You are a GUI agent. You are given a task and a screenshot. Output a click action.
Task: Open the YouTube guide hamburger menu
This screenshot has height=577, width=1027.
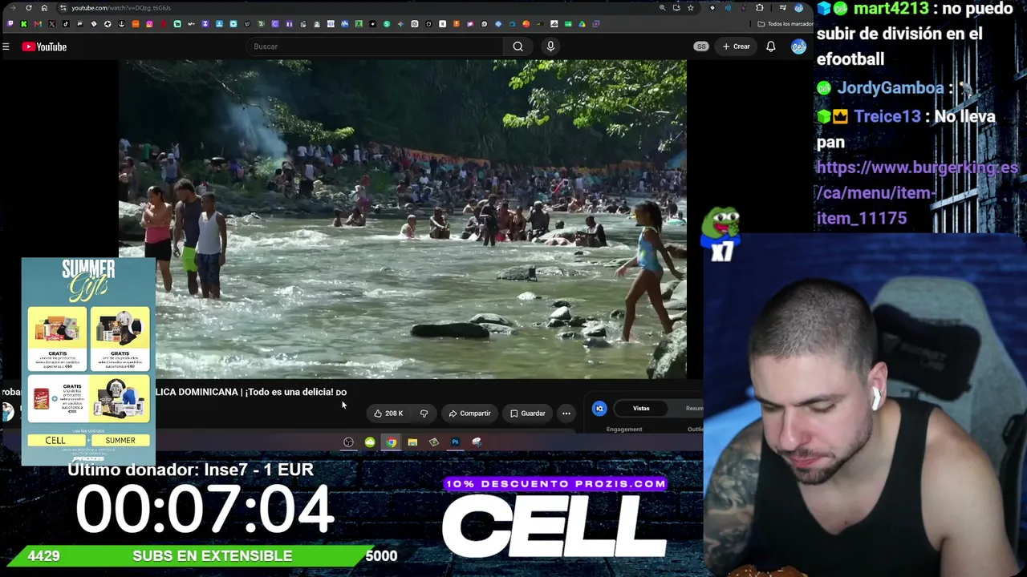(6, 46)
